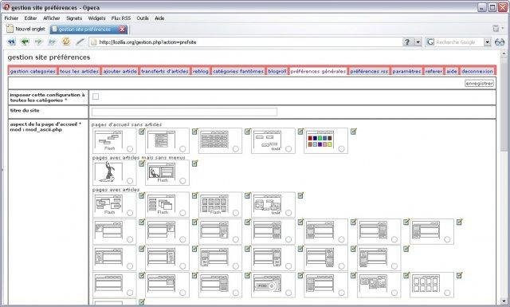This screenshot has width=510, height=307.
Task: Open the Outils menu
Action: click(x=143, y=18)
